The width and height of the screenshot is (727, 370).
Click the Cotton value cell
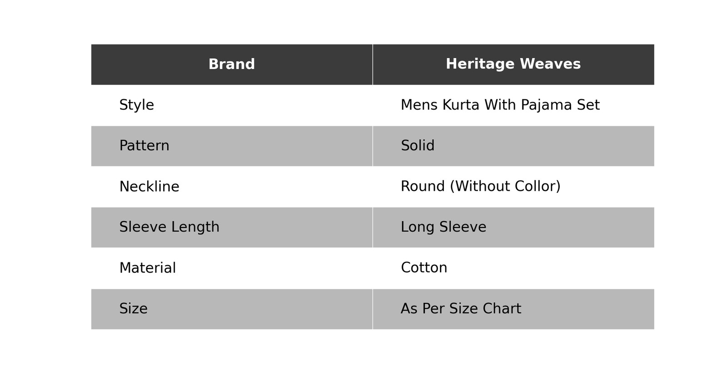pos(424,268)
